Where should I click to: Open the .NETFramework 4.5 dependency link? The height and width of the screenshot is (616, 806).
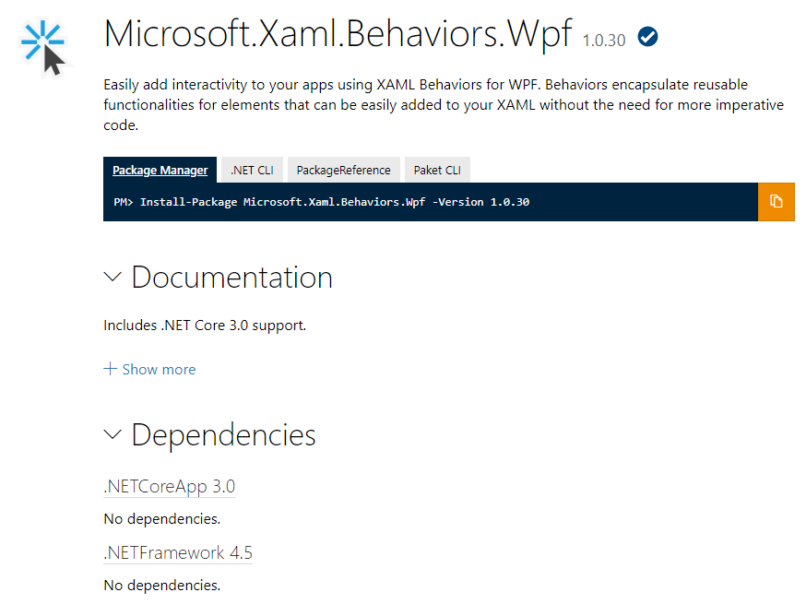click(177, 553)
